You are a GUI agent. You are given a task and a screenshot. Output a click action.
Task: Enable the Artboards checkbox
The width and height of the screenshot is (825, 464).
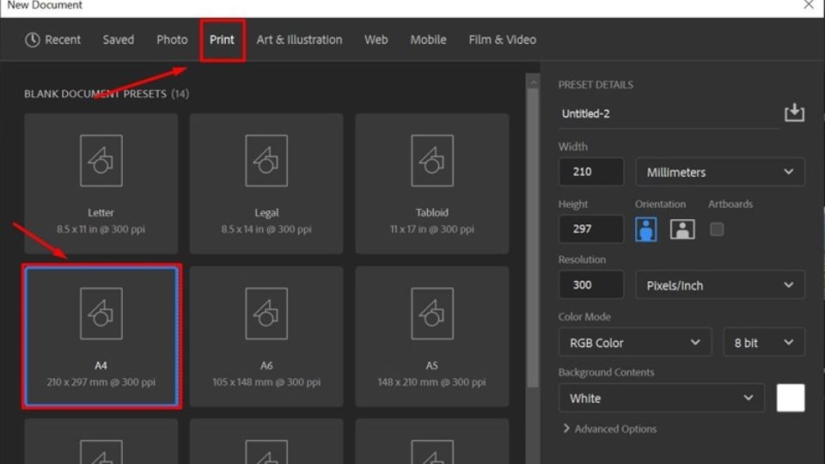click(717, 229)
